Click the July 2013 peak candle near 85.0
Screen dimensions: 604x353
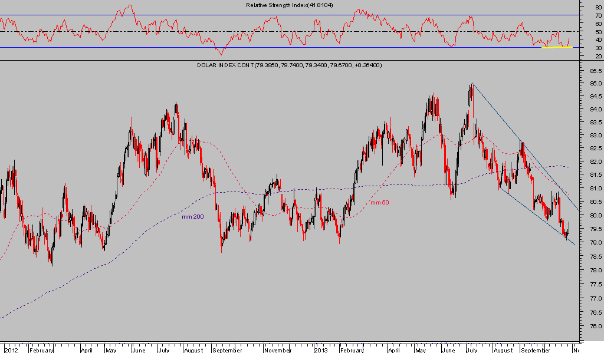472,88
